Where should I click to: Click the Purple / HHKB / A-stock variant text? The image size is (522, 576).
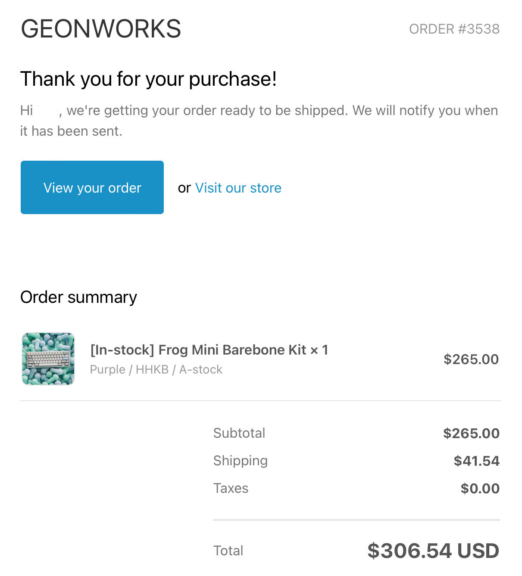(156, 370)
